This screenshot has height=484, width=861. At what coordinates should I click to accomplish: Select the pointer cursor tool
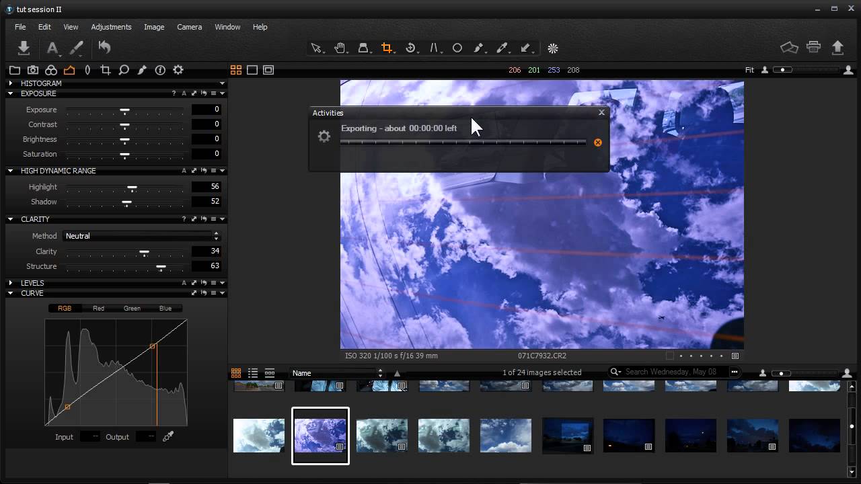pyautogui.click(x=316, y=48)
